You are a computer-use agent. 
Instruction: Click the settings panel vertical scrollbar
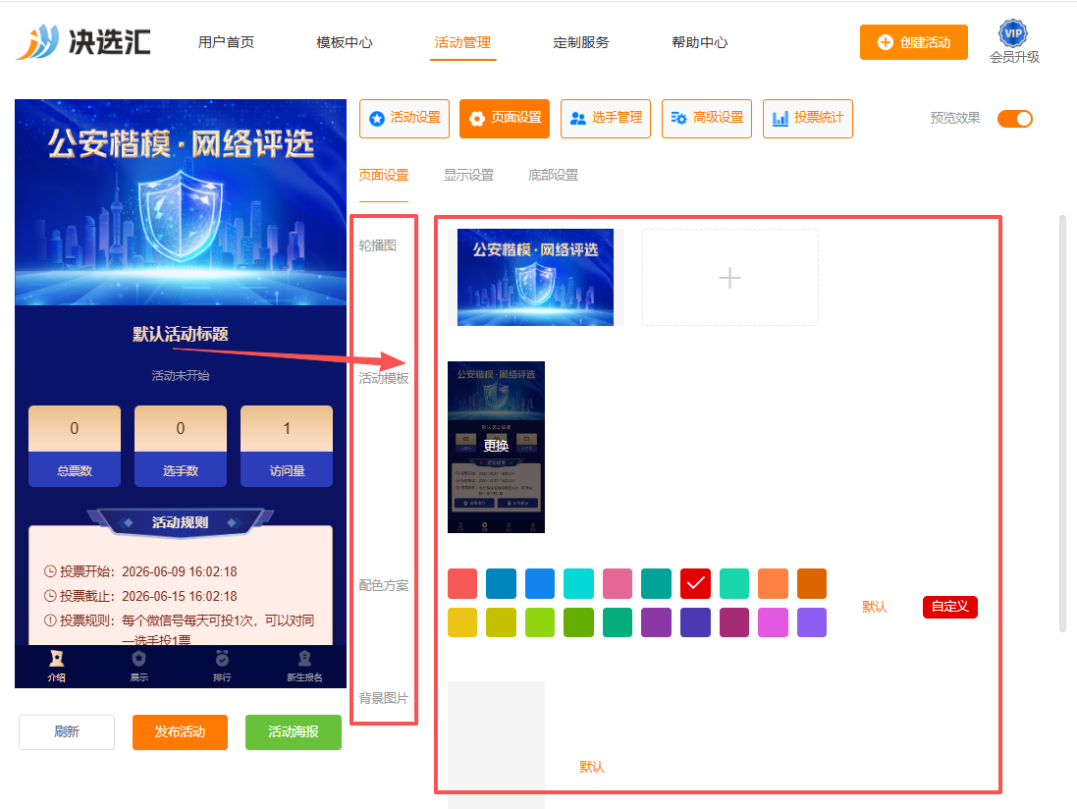coord(1062,424)
